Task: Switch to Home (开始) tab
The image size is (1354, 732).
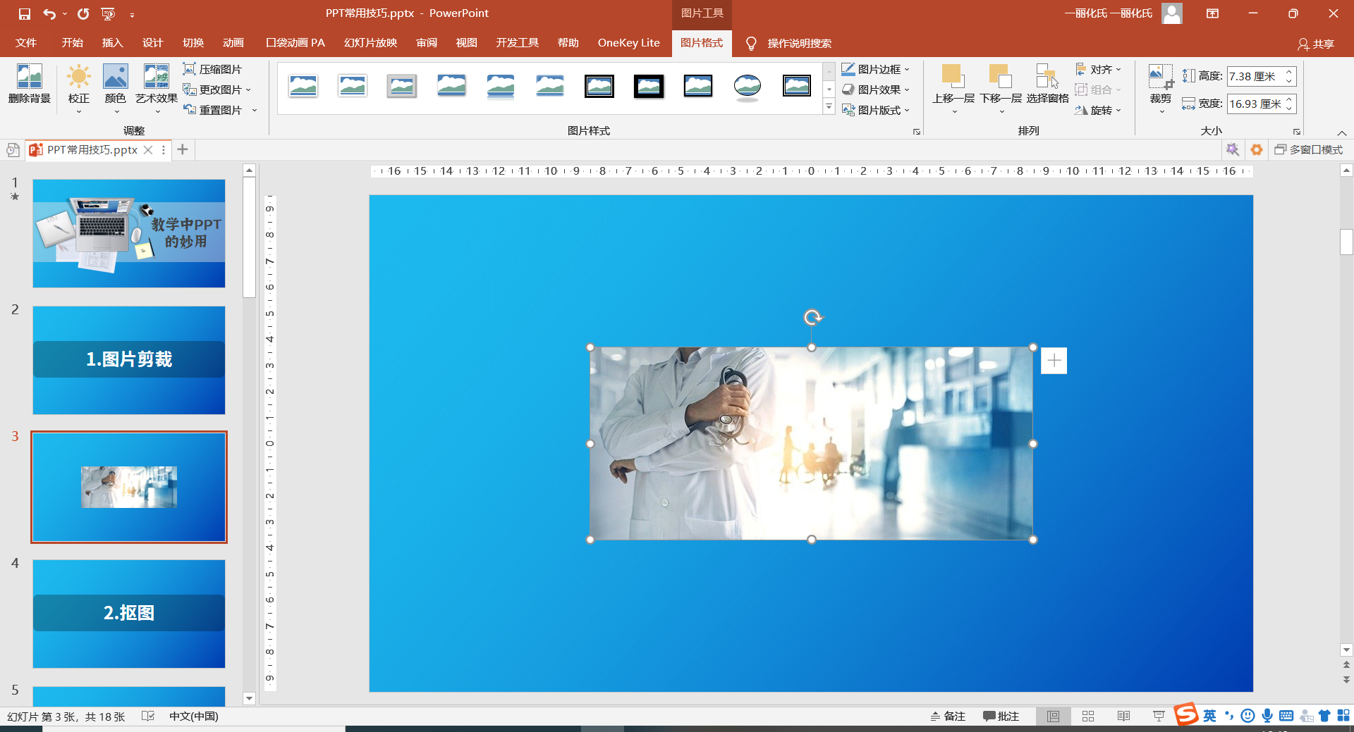Action: pyautogui.click(x=73, y=43)
